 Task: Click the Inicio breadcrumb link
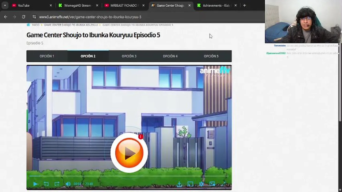(36, 25)
